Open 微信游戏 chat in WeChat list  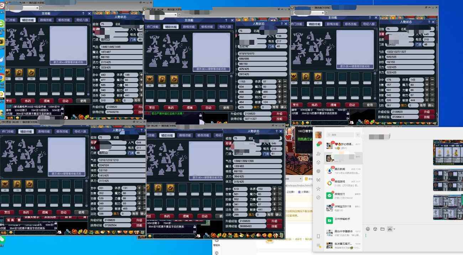click(x=343, y=183)
